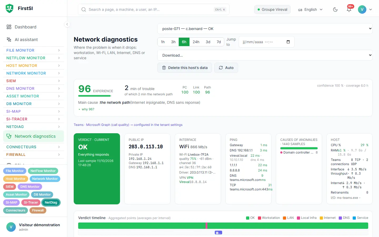Click timeline event marker icon

(218, 233)
